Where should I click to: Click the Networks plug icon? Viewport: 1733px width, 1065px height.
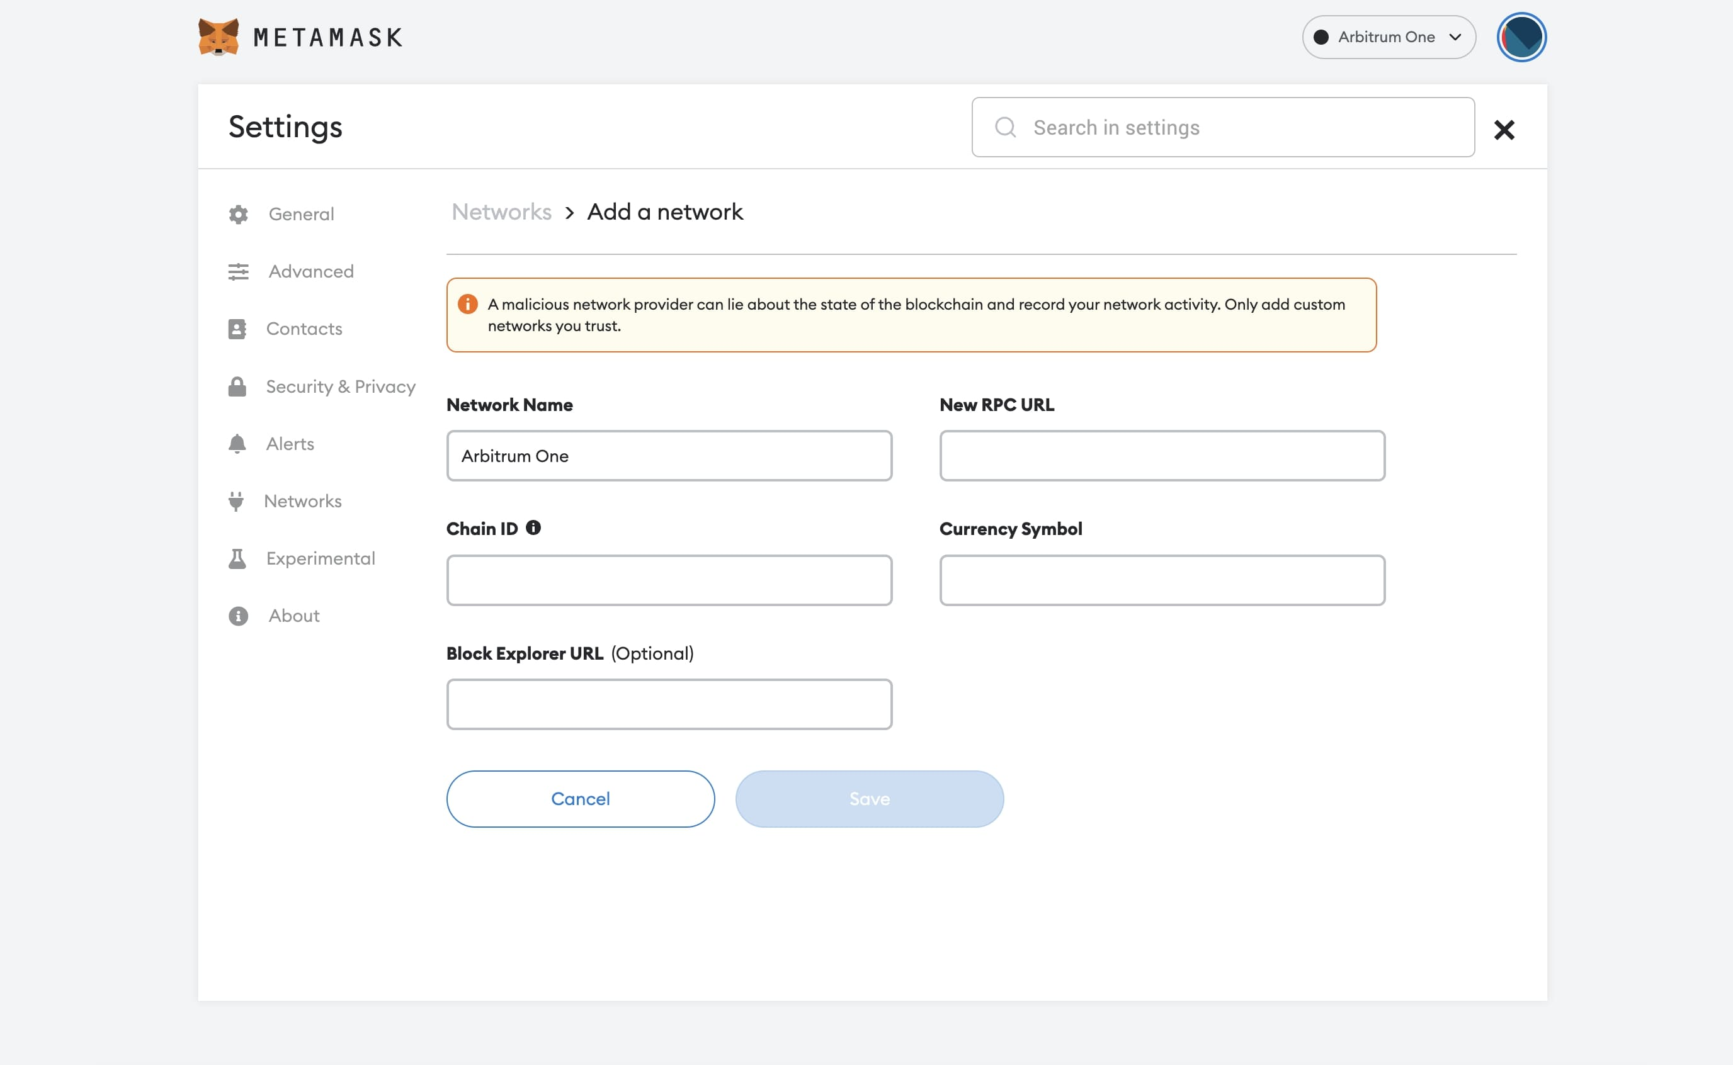[x=236, y=501]
